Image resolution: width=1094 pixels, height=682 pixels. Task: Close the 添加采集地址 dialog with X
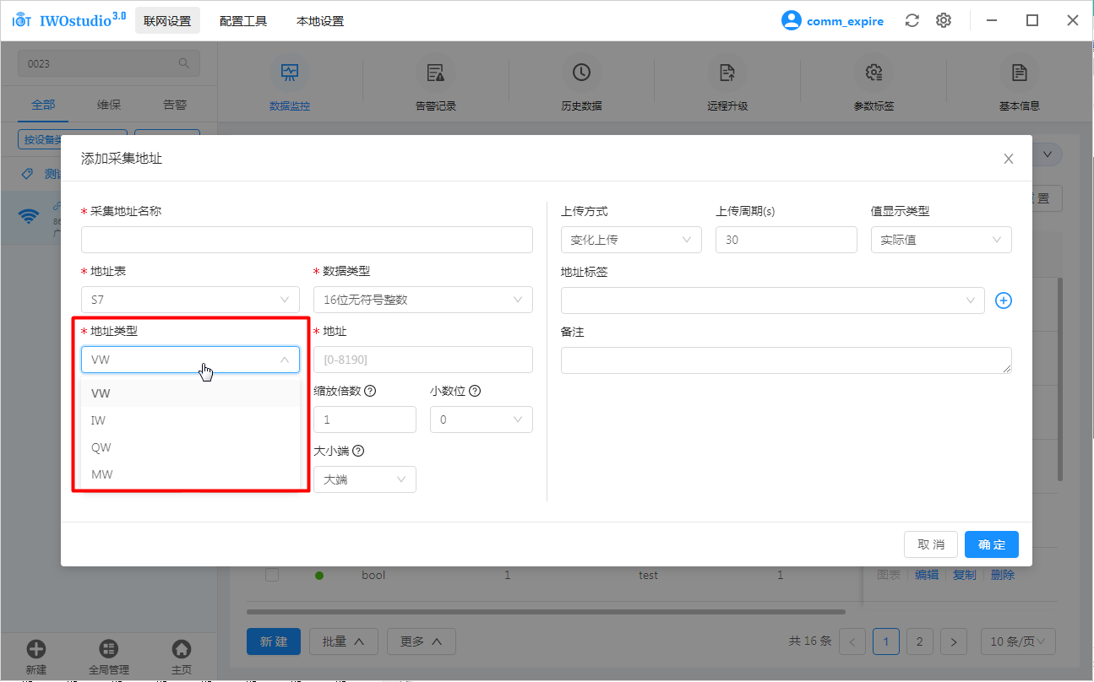(x=1008, y=159)
